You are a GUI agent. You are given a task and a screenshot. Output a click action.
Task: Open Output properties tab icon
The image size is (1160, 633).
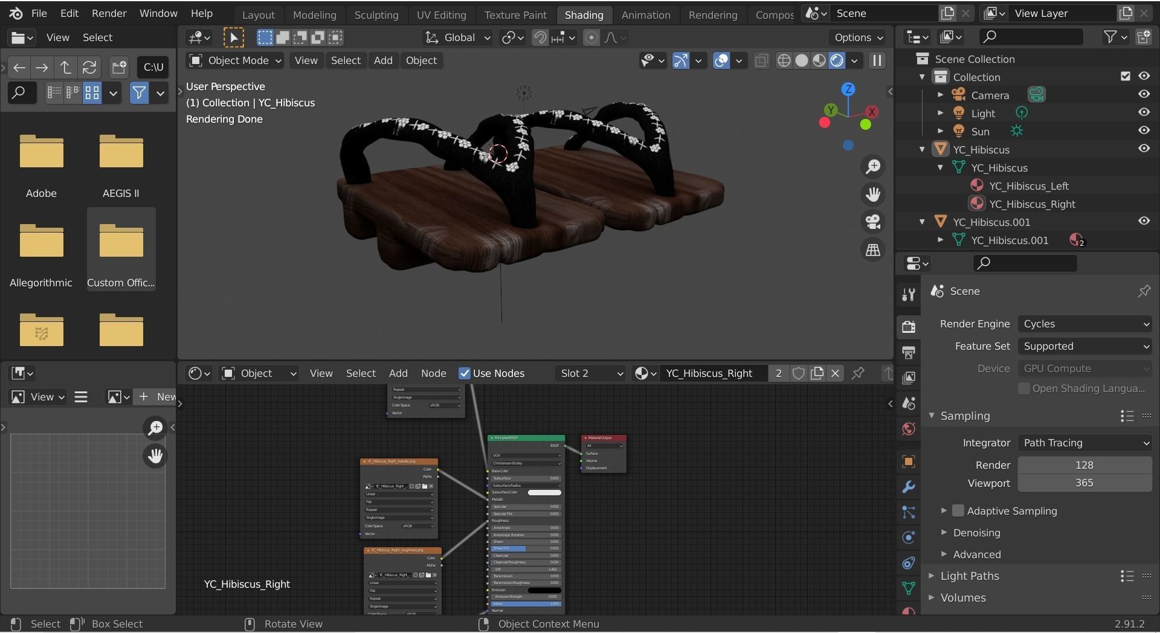coord(908,352)
